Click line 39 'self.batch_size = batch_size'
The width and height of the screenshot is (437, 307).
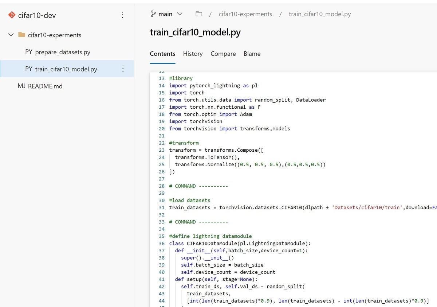[222, 265]
